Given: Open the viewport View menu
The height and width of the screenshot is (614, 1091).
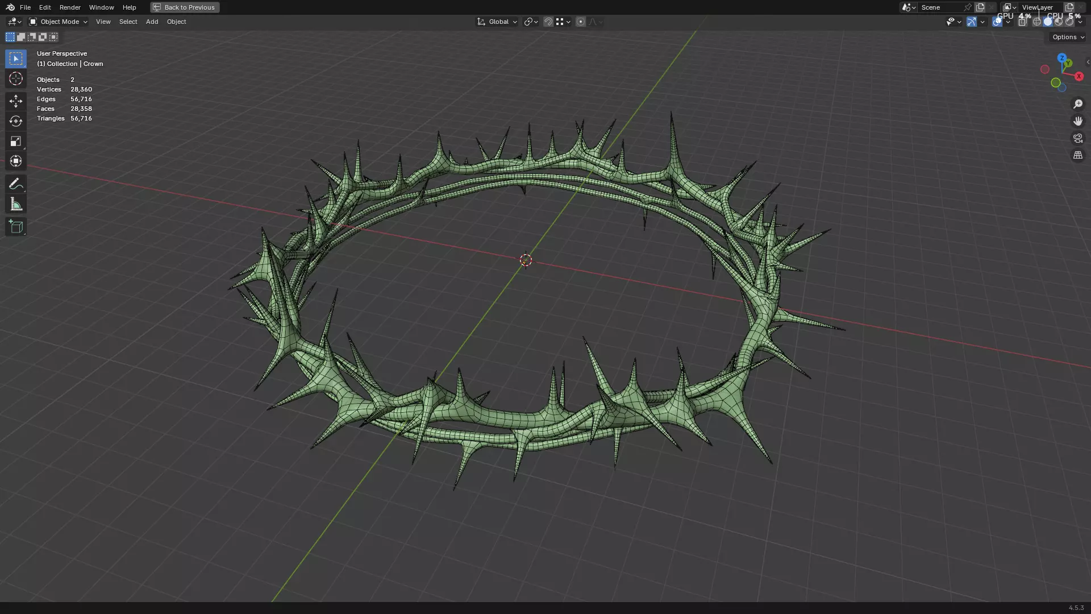Looking at the screenshot, I should pos(103,22).
